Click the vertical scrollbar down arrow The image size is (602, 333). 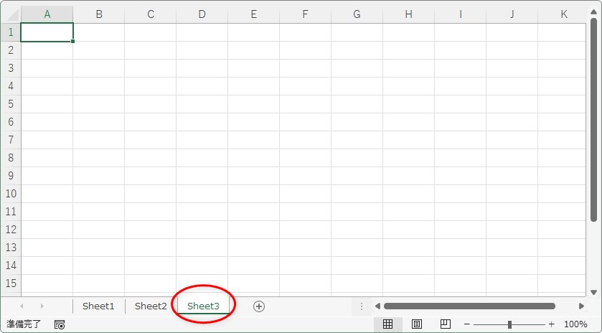pyautogui.click(x=593, y=292)
